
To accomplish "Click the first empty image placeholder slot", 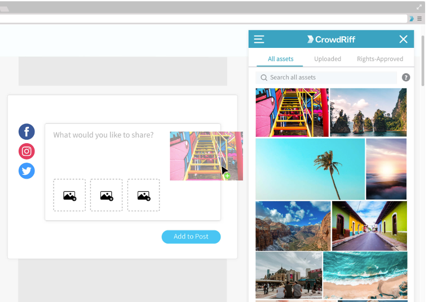I will [x=69, y=195].
